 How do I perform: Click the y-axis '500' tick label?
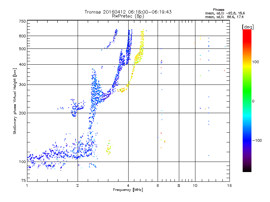point(22,49)
